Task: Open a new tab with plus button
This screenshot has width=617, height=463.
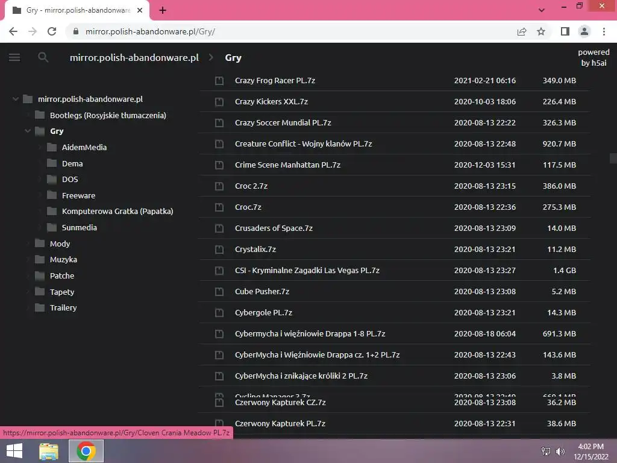Action: coord(163,11)
